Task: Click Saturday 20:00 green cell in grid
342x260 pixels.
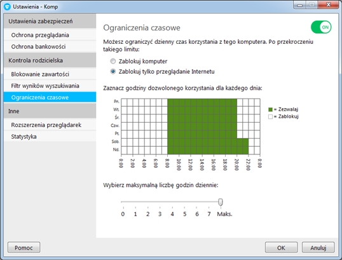Action: tap(240, 142)
